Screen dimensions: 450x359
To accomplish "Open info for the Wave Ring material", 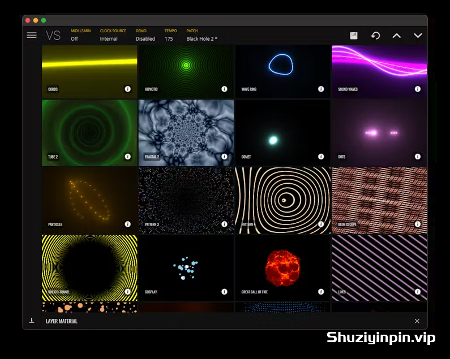I will [321, 89].
